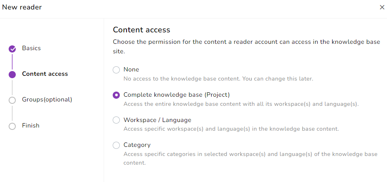Open the Finish step label
The image size is (387, 182).
(31, 126)
